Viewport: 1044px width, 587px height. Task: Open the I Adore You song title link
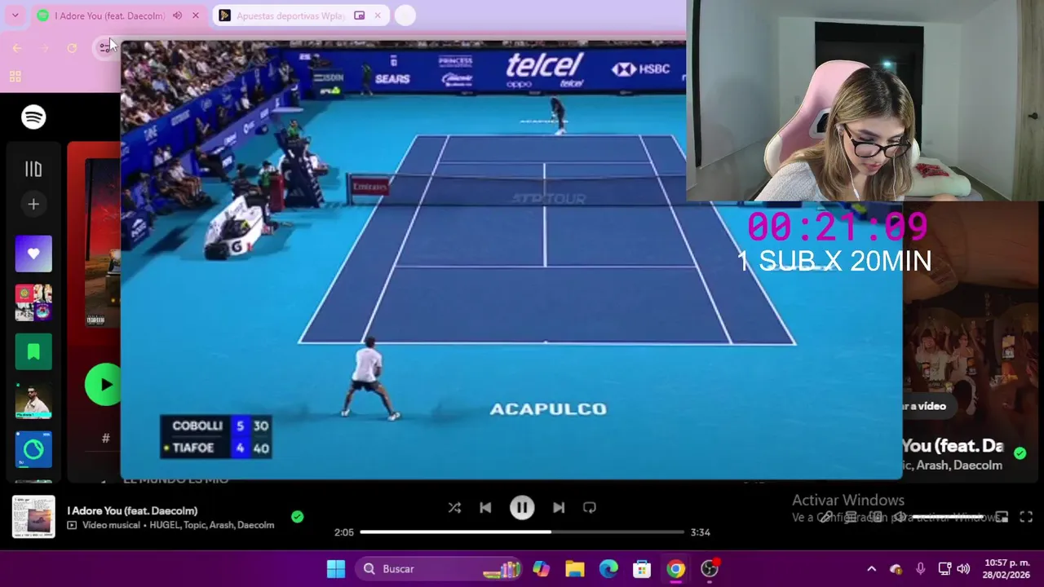coord(132,510)
